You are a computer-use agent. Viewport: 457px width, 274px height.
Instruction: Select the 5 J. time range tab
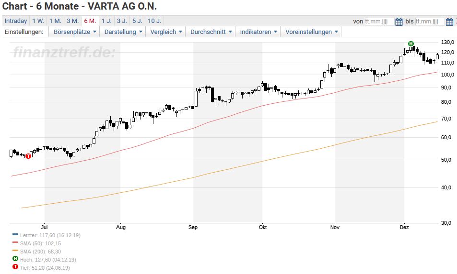[x=137, y=21]
